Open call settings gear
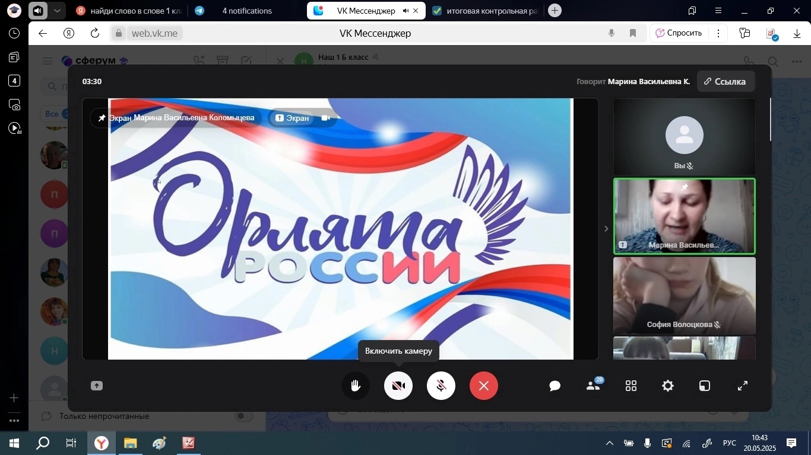The height and width of the screenshot is (455, 811). coord(668,386)
